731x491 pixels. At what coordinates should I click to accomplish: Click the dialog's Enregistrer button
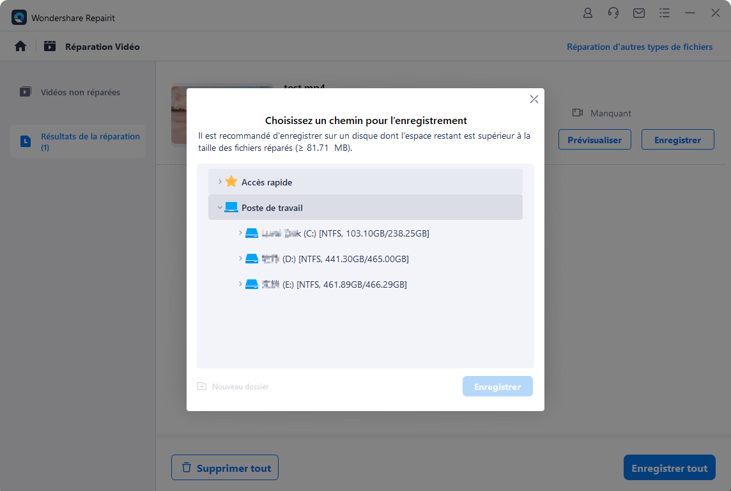point(497,387)
